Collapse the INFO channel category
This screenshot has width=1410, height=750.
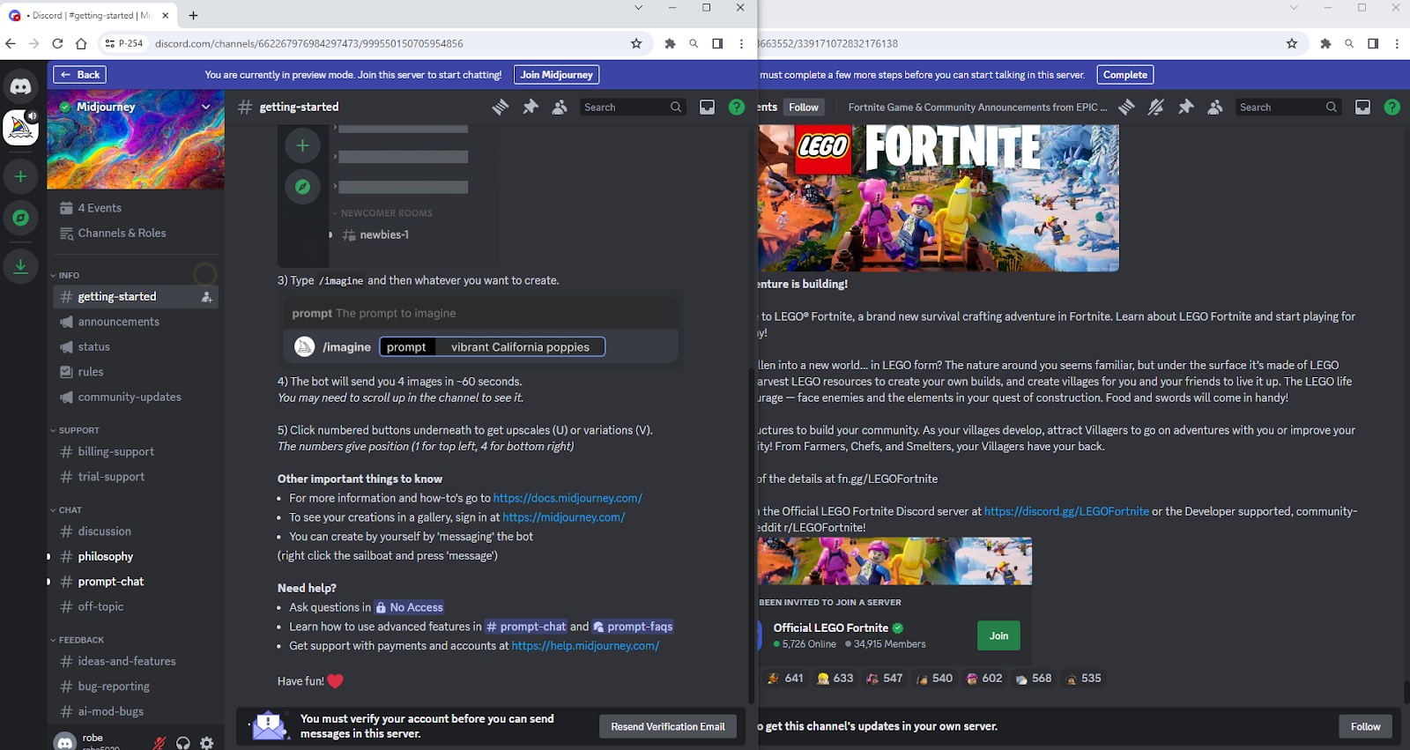click(x=64, y=275)
